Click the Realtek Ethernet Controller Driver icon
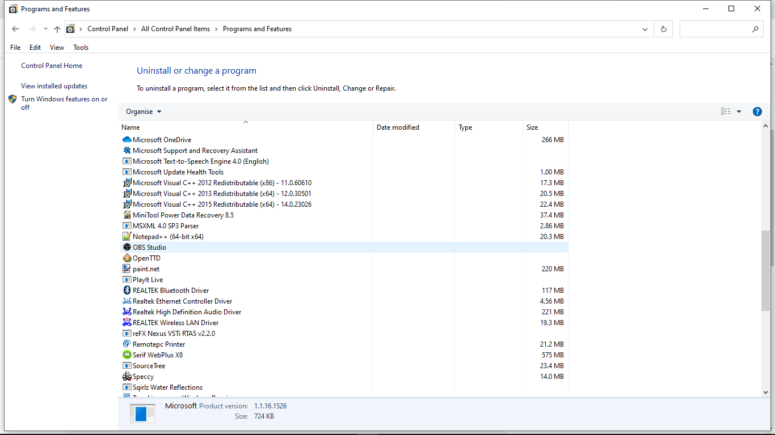 coord(127,301)
